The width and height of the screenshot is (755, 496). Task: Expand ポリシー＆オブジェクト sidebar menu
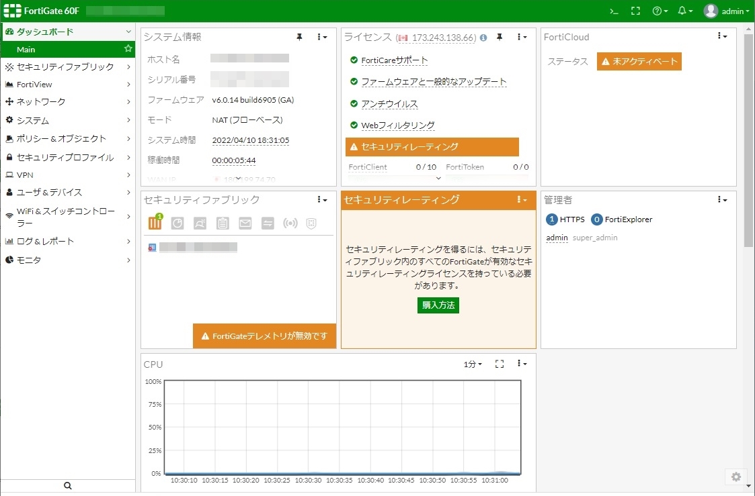click(67, 138)
